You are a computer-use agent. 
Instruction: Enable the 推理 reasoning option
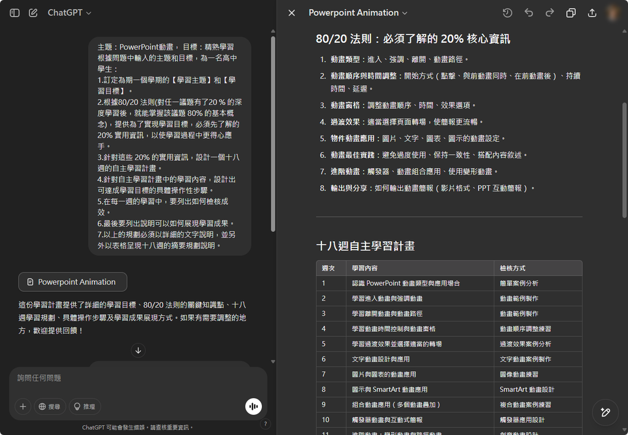(x=85, y=407)
